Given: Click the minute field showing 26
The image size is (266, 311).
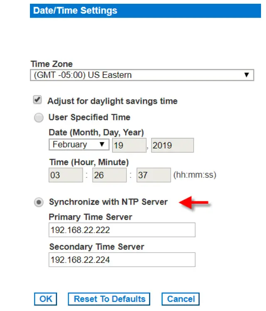Looking at the screenshot, I should tap(108, 175).
